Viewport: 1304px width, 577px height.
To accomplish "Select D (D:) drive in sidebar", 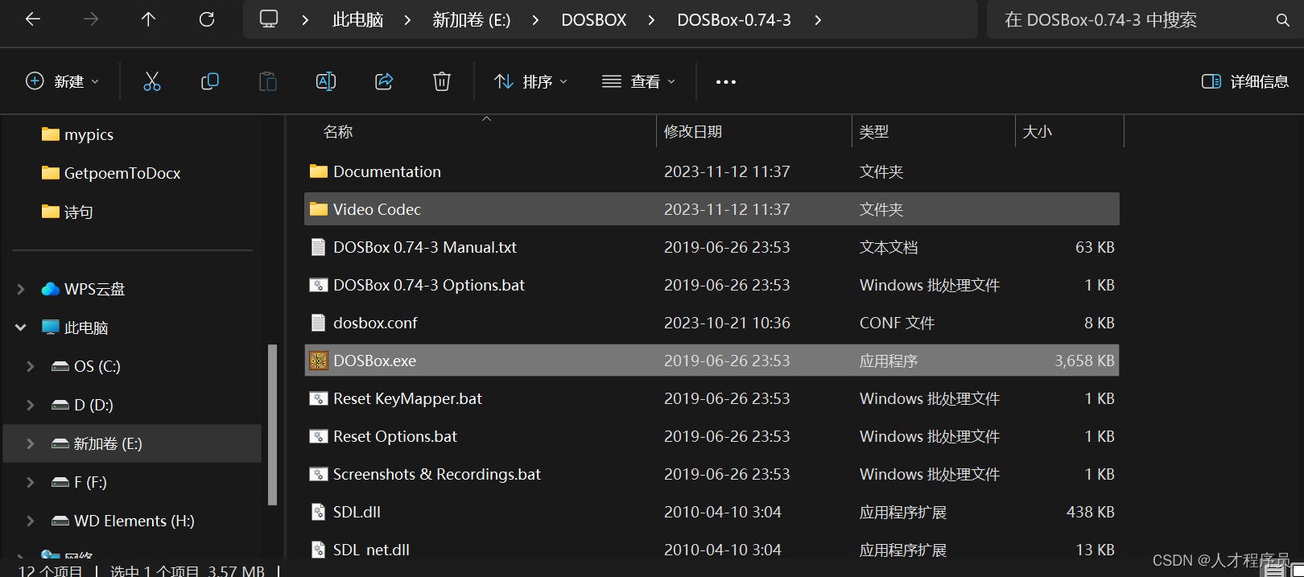I will pyautogui.click(x=93, y=405).
